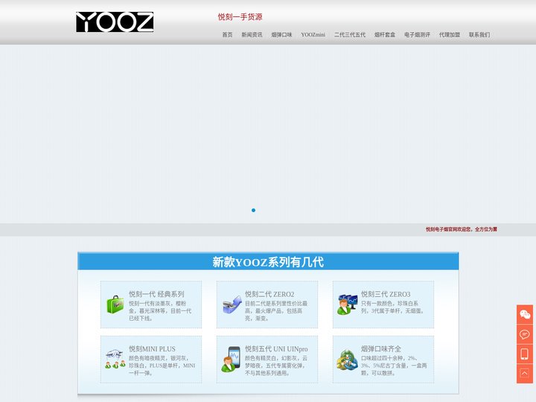Open the YOOZmini menu item
This screenshot has height=402, width=536.
click(313, 34)
